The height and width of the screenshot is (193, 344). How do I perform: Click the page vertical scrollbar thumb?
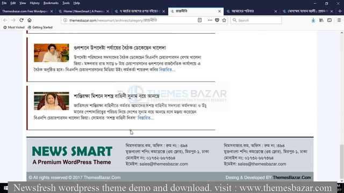click(x=342, y=161)
